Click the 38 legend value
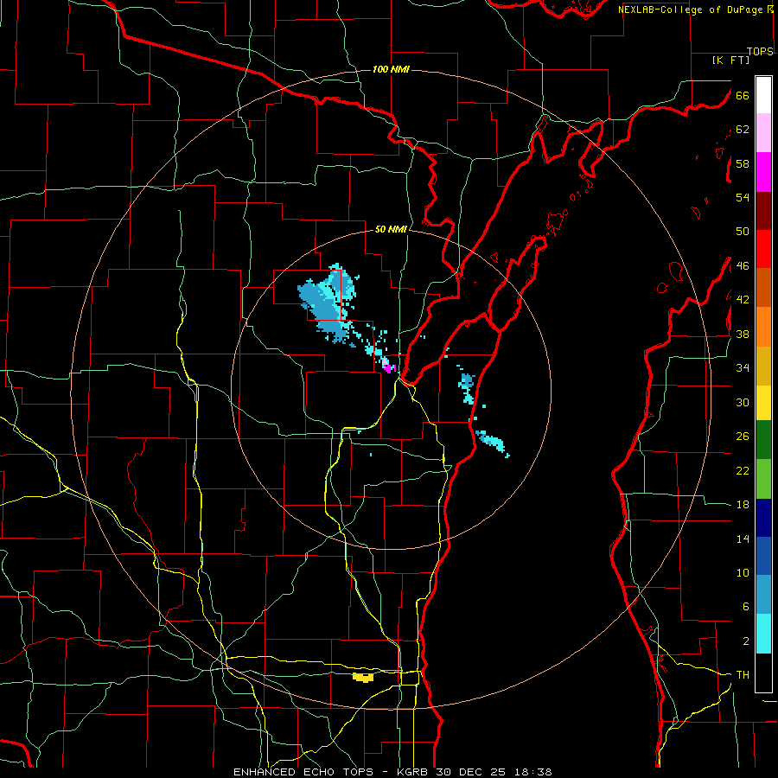Image resolution: width=778 pixels, height=778 pixels. pyautogui.click(x=743, y=335)
